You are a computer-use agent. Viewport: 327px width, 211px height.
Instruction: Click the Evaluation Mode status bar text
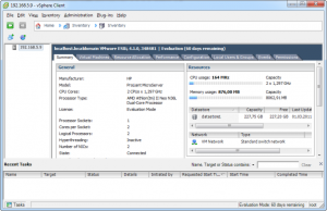pos(271,205)
